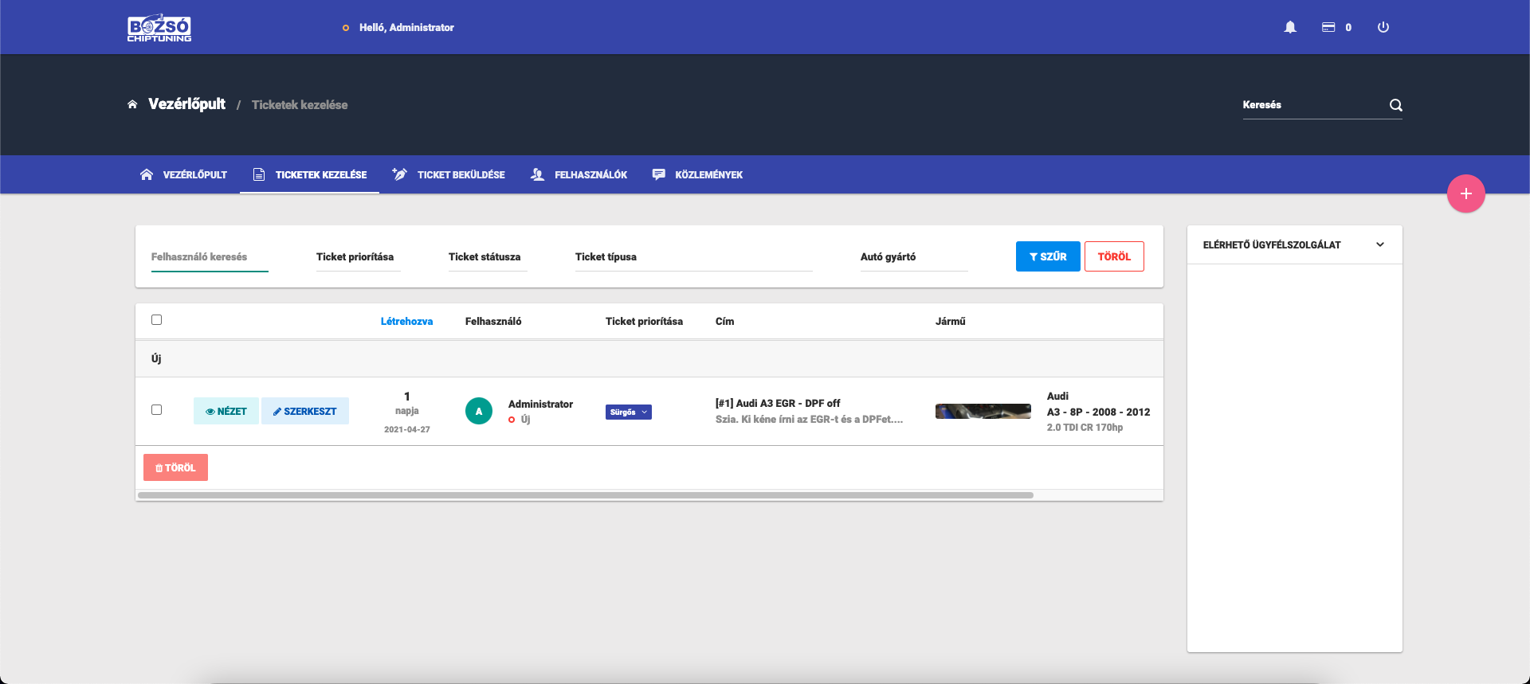
Task: Click the power logout icon
Action: pyautogui.click(x=1383, y=27)
